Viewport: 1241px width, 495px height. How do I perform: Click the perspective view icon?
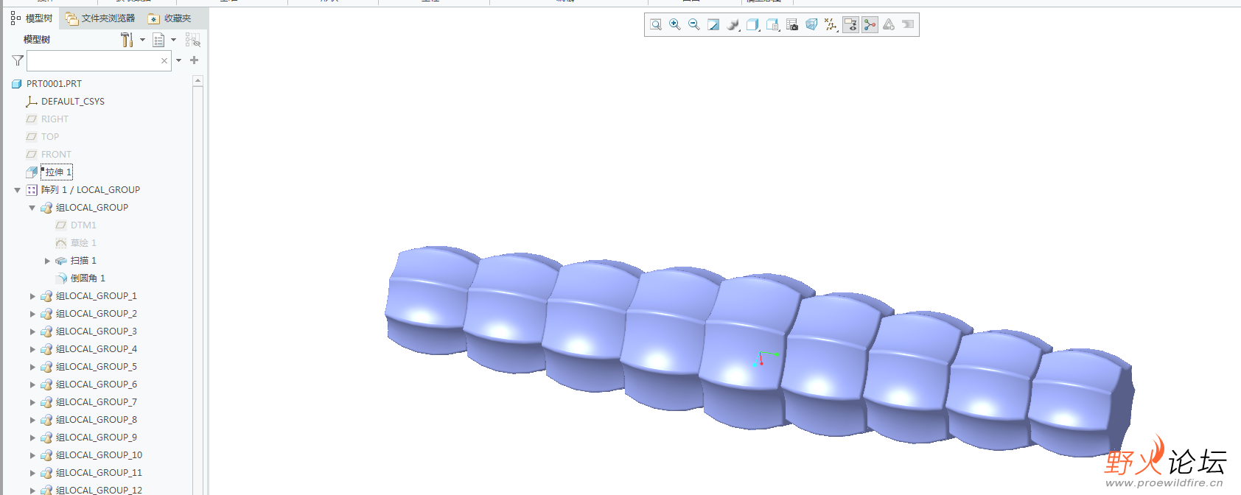pyautogui.click(x=811, y=25)
